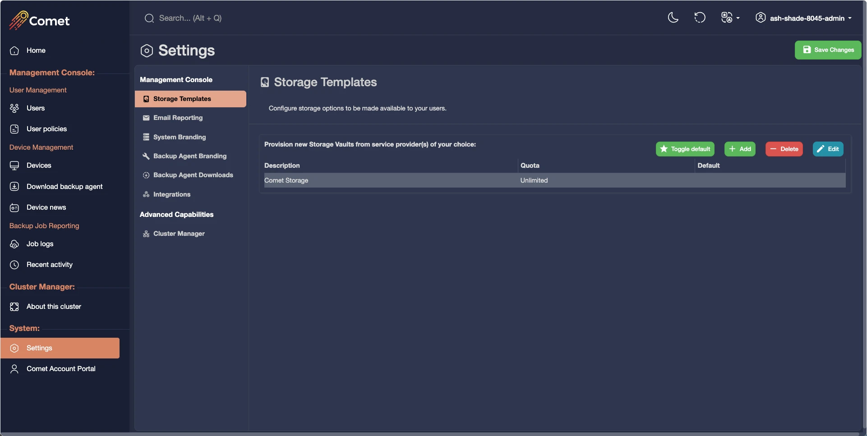The width and height of the screenshot is (867, 436).
Task: Click Comet Account Portal person icon
Action: pos(14,369)
